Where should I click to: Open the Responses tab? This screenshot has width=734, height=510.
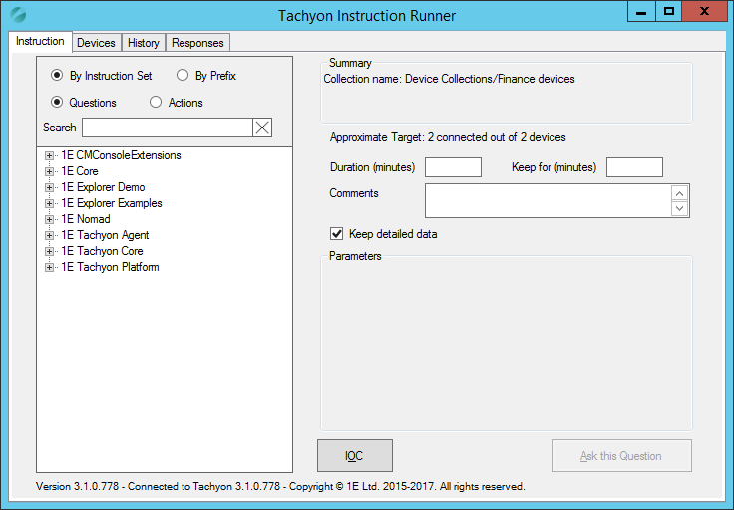point(197,43)
